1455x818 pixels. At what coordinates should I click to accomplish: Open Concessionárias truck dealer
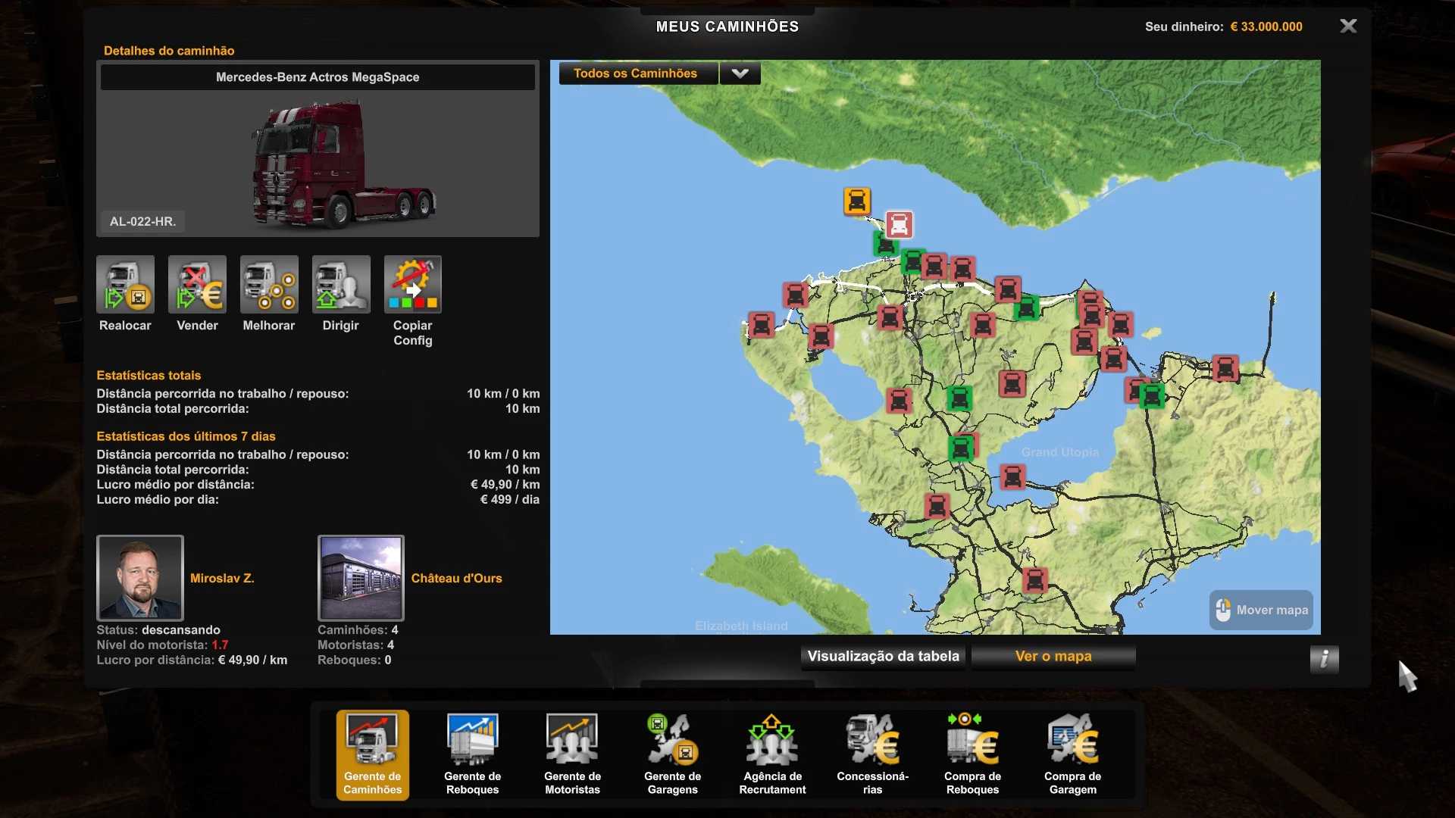point(872,754)
